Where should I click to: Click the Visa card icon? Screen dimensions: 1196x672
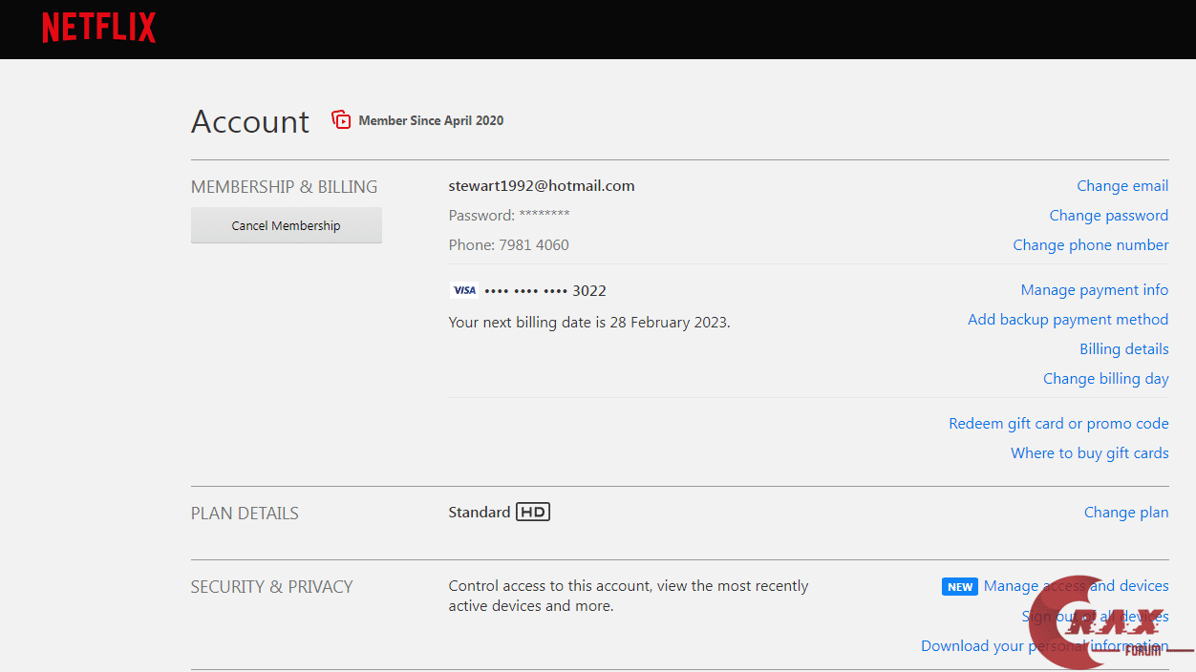coord(464,290)
